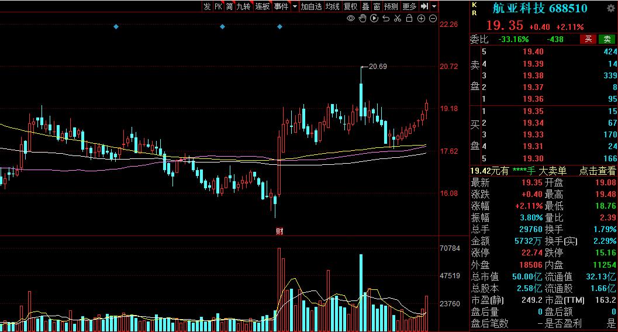Zoom out with the minus circle icon

coord(433,19)
